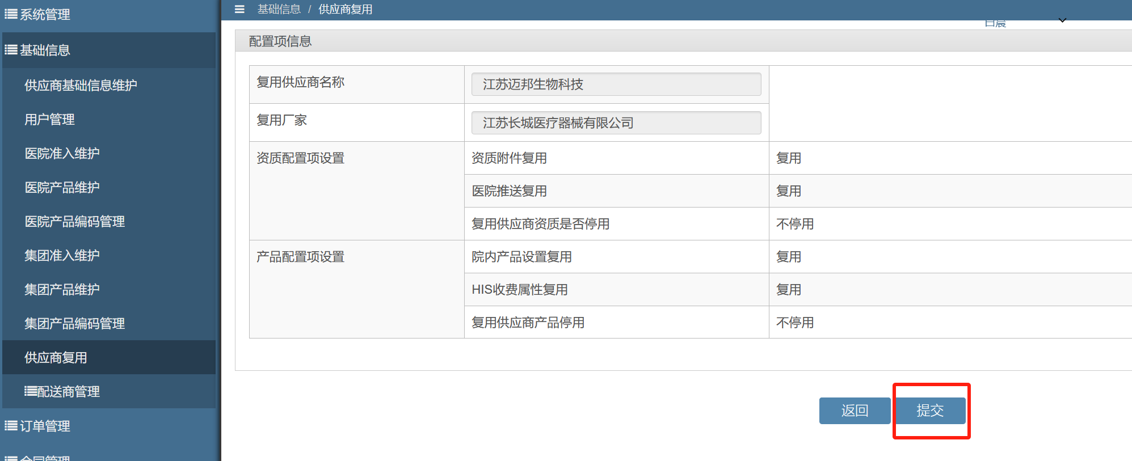Viewport: 1132px width, 461px height.
Task: Click 供应商复用 in the breadcrumb
Action: point(346,9)
